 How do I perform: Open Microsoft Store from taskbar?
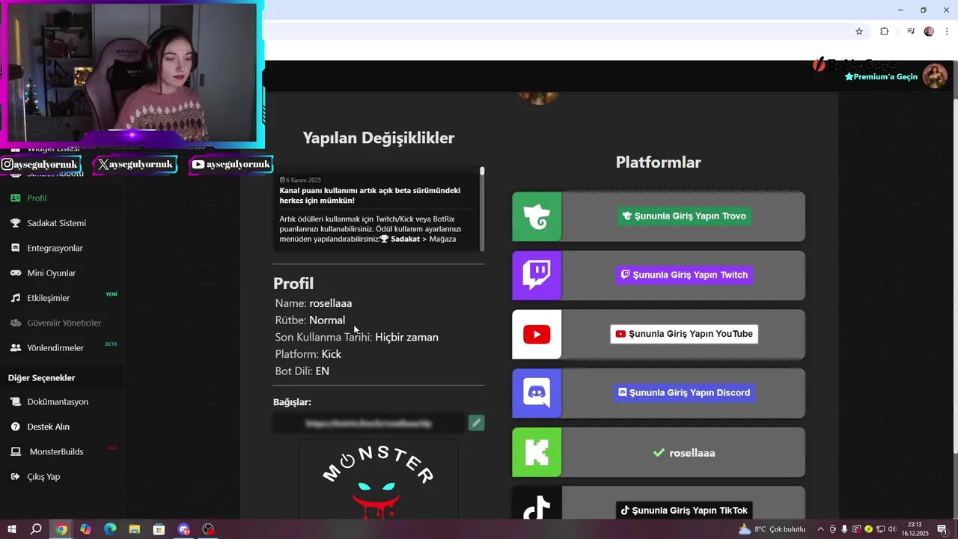pos(159,529)
